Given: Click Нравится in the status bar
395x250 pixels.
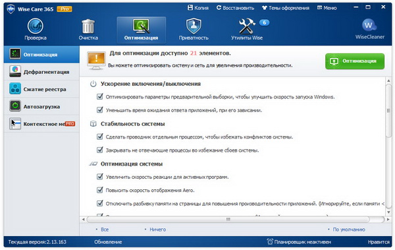Looking at the screenshot, I should click(379, 242).
